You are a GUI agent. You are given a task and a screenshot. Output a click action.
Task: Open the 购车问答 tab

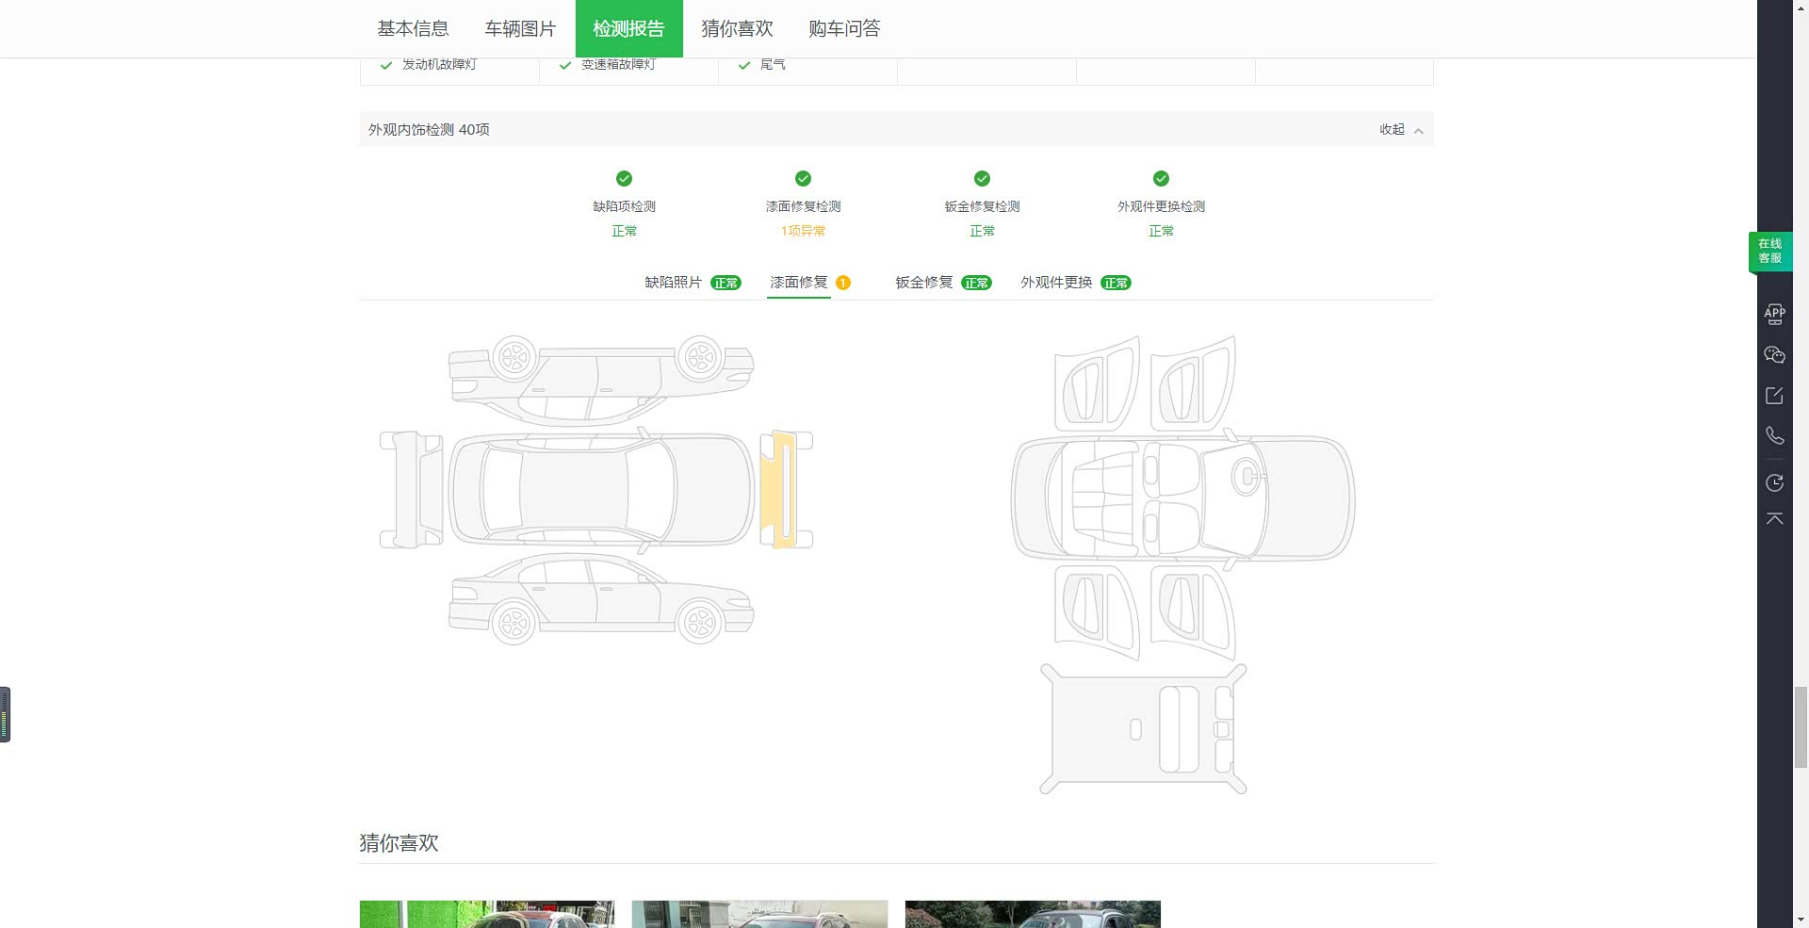(844, 29)
